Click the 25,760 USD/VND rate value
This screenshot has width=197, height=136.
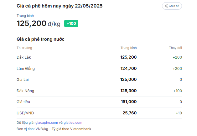tap(130, 113)
